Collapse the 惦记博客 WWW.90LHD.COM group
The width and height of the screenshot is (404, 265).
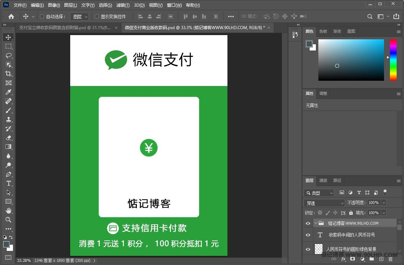pos(316,223)
